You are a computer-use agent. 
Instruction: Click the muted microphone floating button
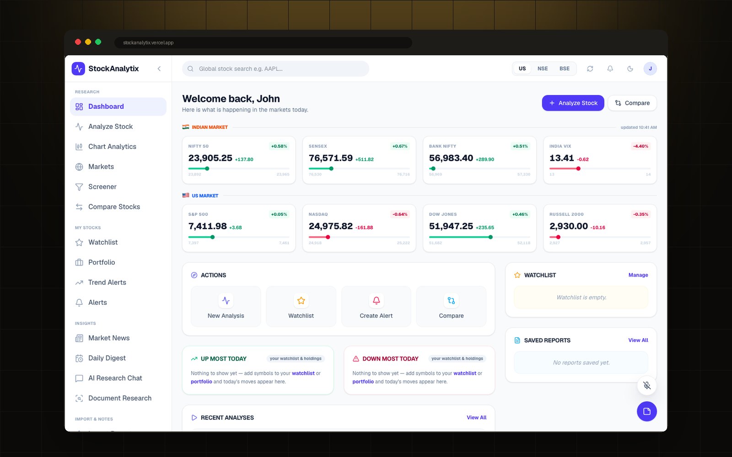point(647,385)
